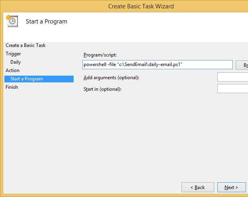Screen dimensions: 248x197
Task: Select the Trigger step in the sidebar
Action: (x=13, y=54)
